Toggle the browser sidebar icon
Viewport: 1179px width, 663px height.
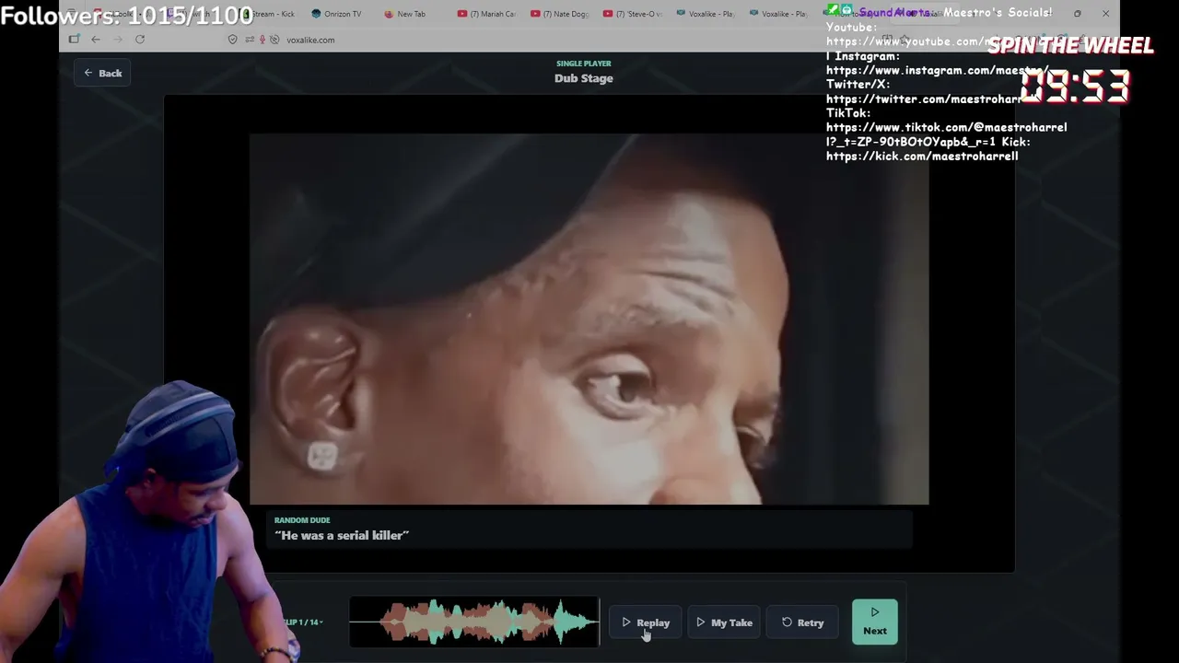(74, 40)
